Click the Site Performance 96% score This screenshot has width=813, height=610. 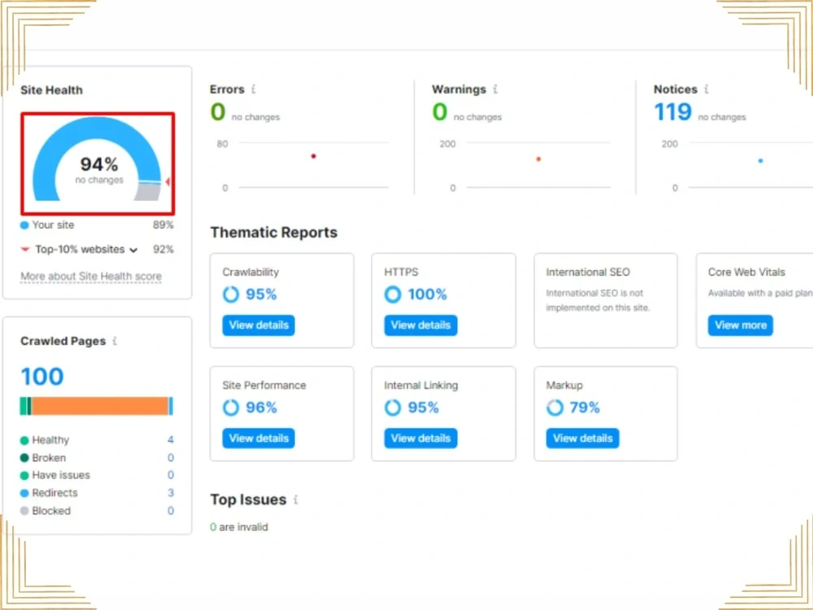point(261,407)
